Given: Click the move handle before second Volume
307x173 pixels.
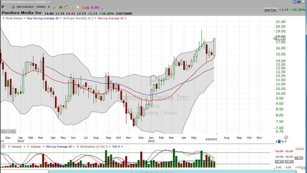Looking at the screenshot, I should (x=28, y=146).
